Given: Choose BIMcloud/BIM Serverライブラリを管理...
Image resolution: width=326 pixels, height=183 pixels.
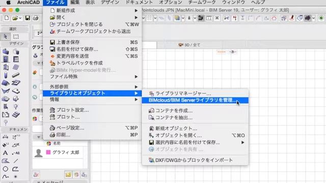Looking at the screenshot, I should 195,100.
